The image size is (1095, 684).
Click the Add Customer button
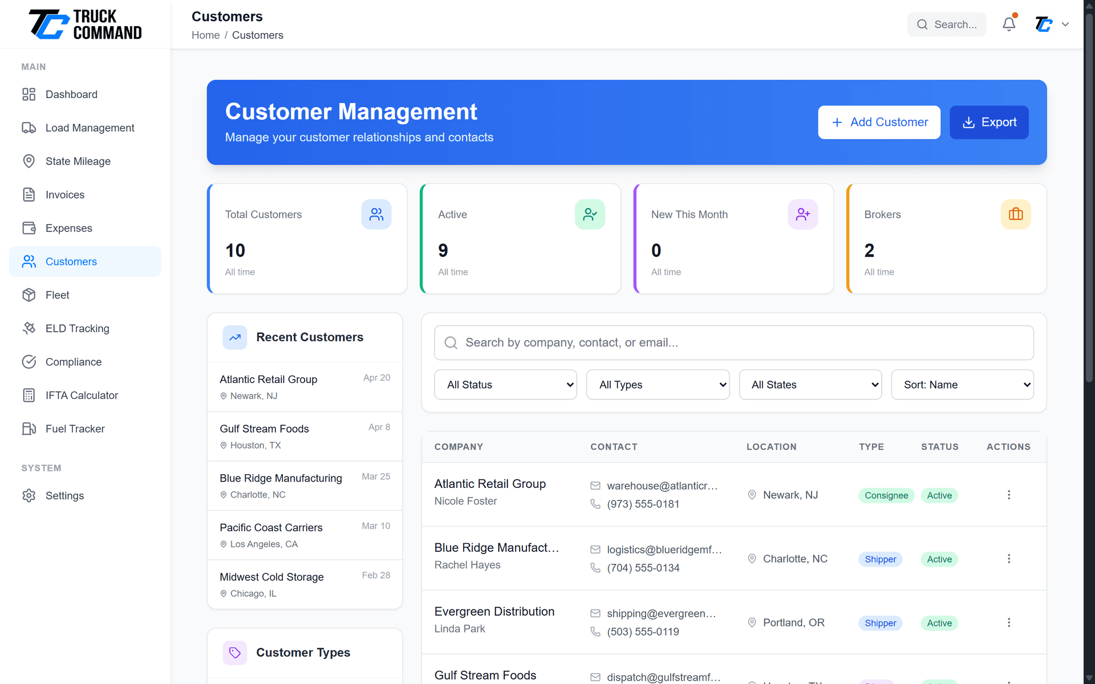point(879,122)
